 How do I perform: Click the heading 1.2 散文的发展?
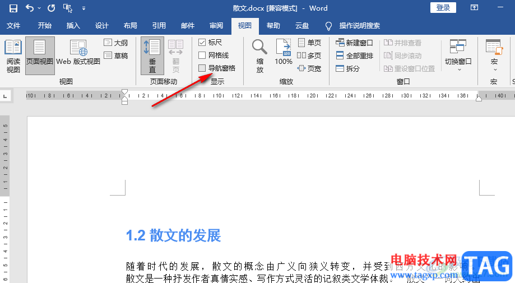click(173, 236)
